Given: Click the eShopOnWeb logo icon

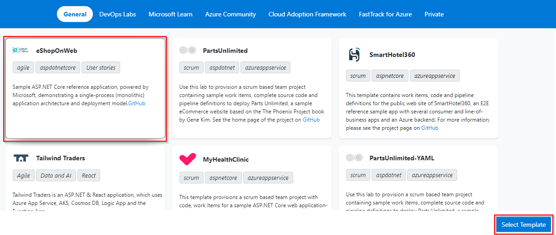Looking at the screenshot, I should (21, 51).
